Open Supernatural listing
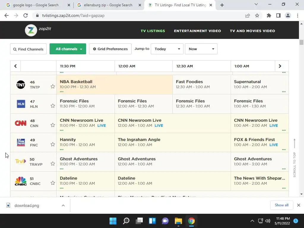 259,85
